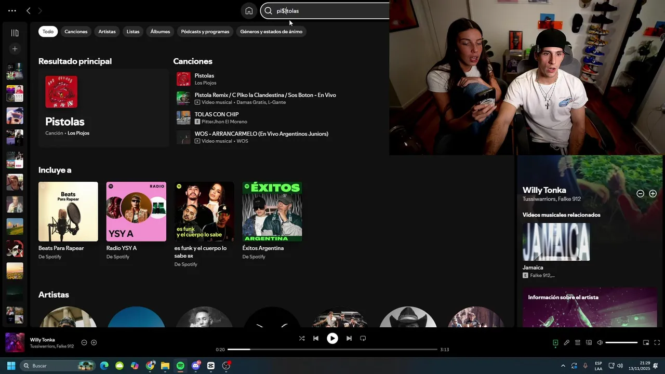Remove song with minus icon in right panel
665x374 pixels.
pyautogui.click(x=640, y=193)
